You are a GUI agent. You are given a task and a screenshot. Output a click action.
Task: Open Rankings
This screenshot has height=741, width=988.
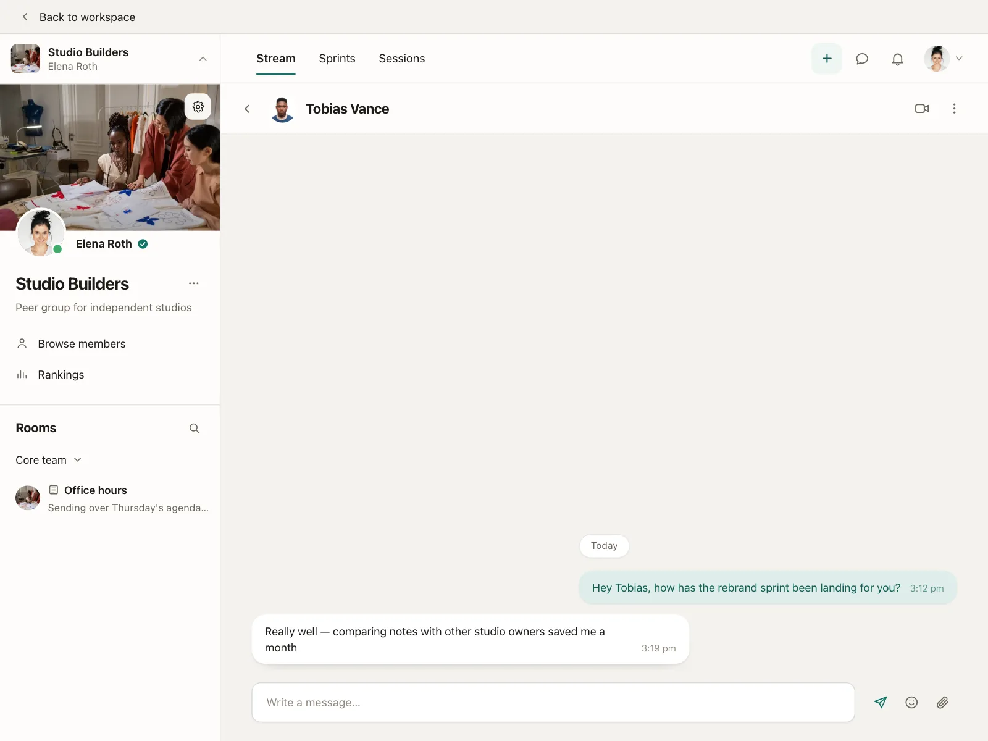tap(61, 375)
